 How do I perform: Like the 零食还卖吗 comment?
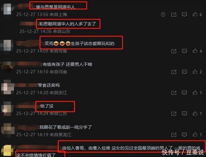[x=195, y=93]
